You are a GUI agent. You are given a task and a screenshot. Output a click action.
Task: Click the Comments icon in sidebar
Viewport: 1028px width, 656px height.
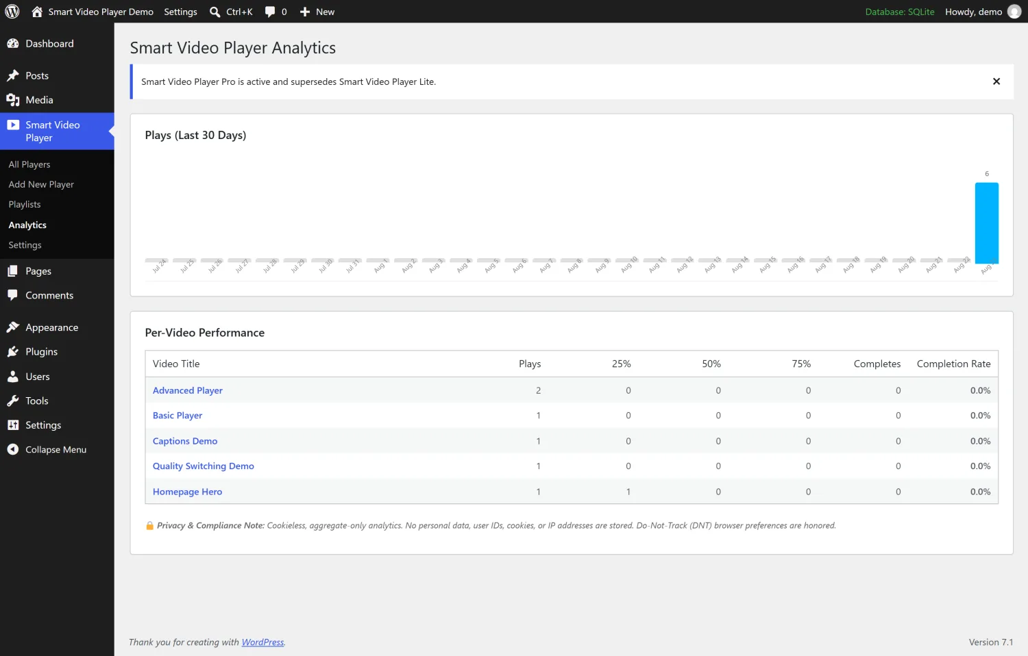(13, 295)
